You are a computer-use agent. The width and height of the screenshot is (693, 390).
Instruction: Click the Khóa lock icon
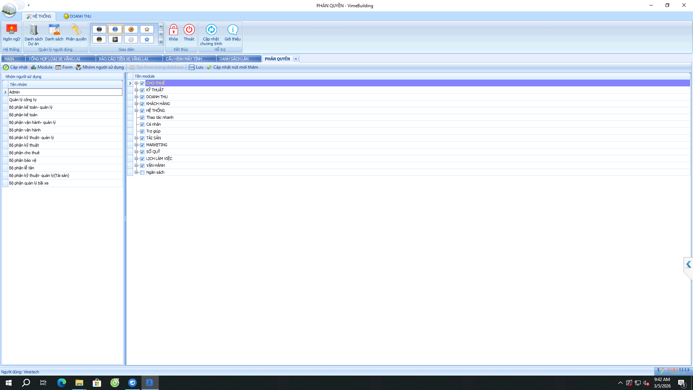pos(173,30)
